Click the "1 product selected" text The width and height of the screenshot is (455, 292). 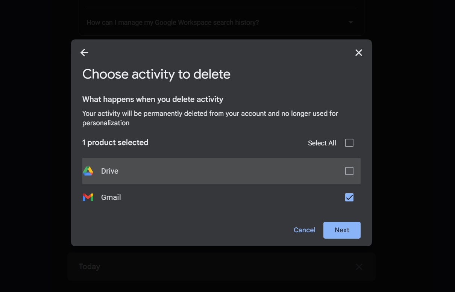pyautogui.click(x=115, y=142)
